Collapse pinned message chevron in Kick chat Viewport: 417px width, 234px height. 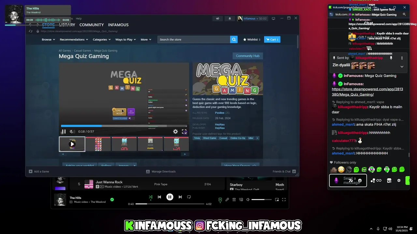(402, 67)
